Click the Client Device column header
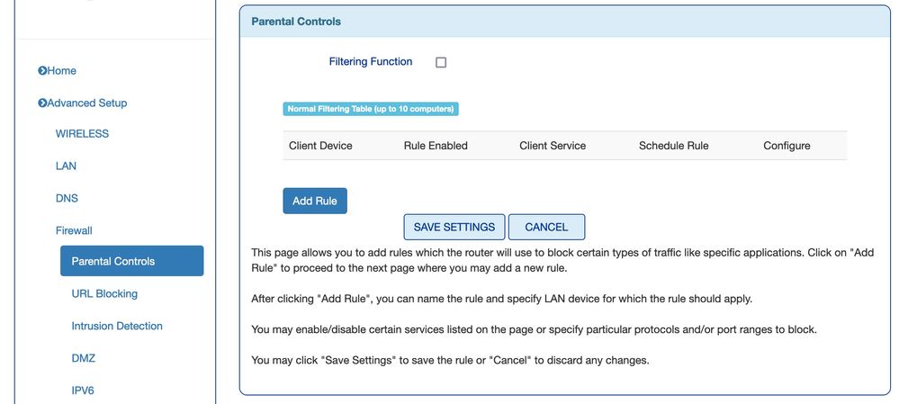The height and width of the screenshot is (404, 899). [320, 146]
